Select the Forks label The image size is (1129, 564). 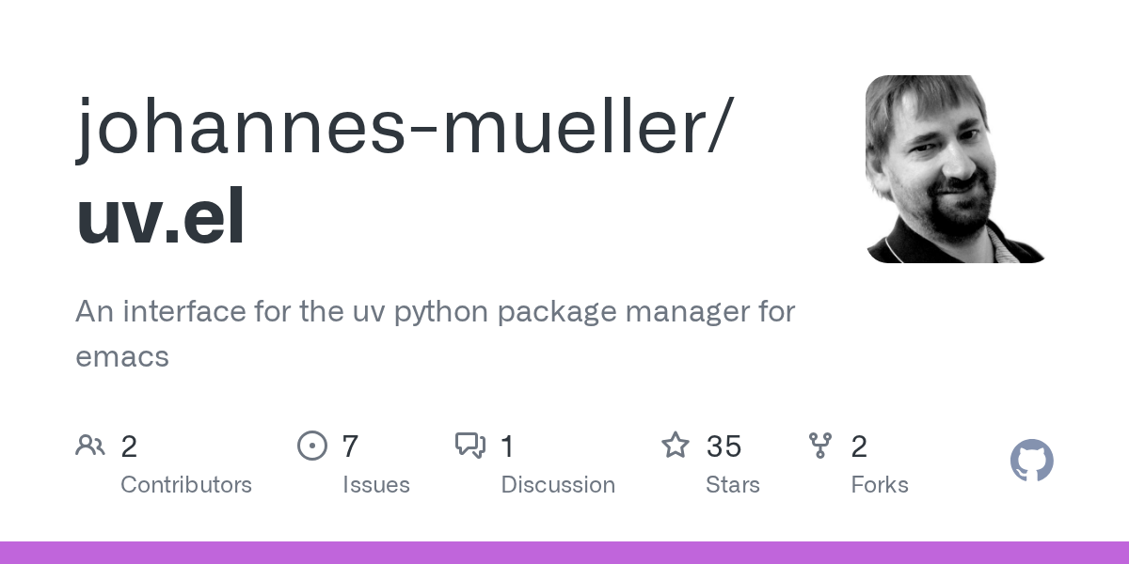[880, 485]
